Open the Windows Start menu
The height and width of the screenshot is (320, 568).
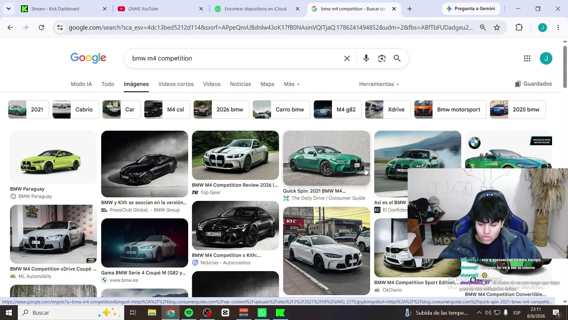(8, 313)
